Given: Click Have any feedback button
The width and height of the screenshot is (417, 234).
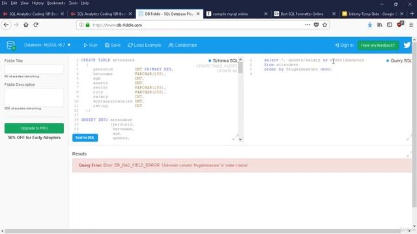Looking at the screenshot, I should click(x=378, y=45).
